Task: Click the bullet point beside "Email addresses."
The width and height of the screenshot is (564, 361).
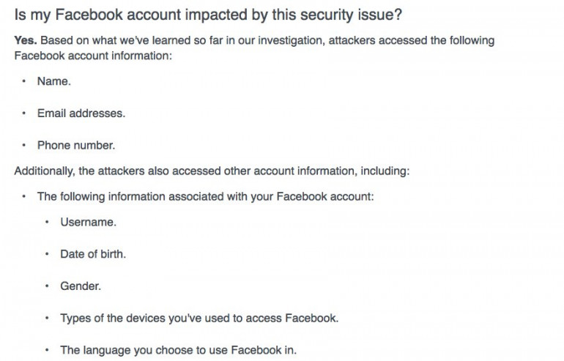Action: click(24, 113)
